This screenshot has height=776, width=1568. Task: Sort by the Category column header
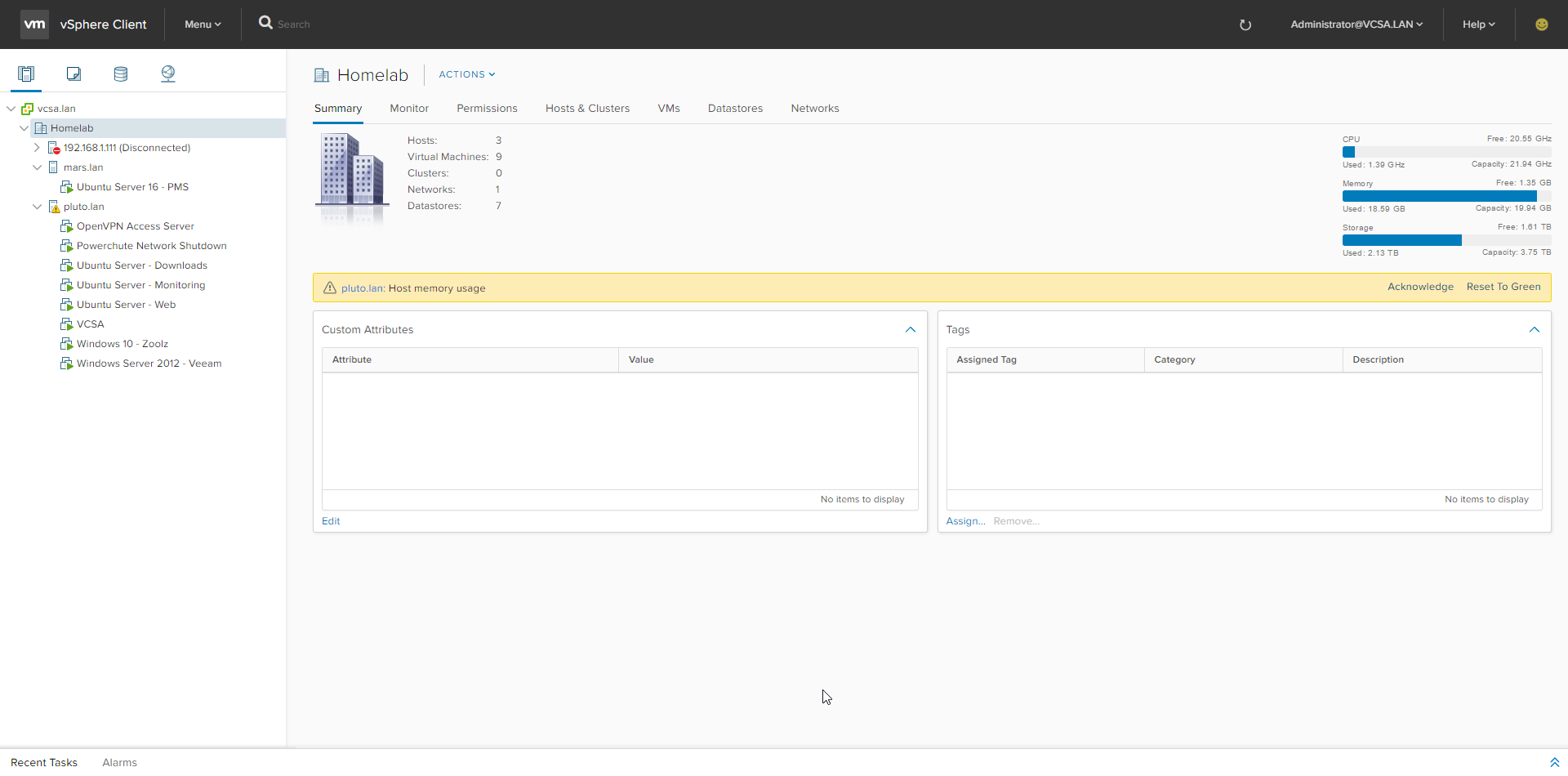pos(1243,360)
